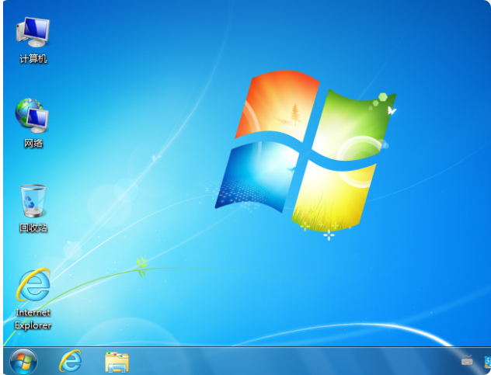The image size is (491, 375).
Task: Launch Internet Explorer from the taskbar
Action: [x=71, y=360]
